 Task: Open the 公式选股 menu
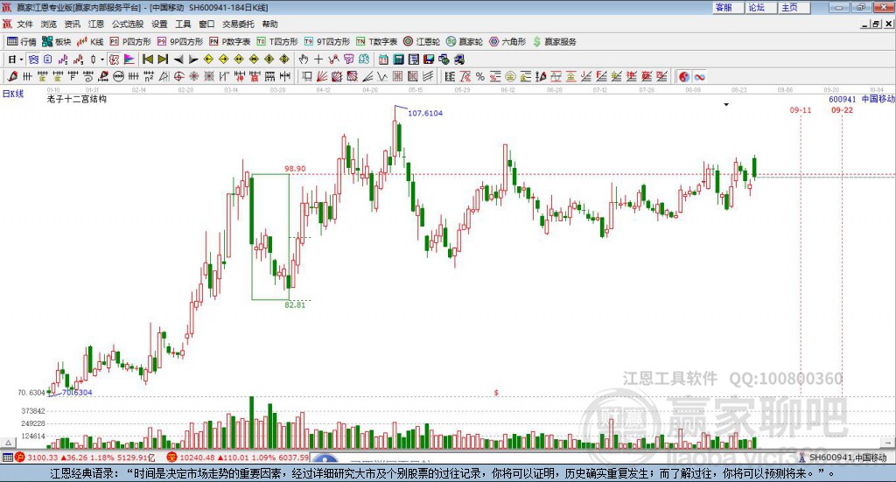tap(128, 24)
